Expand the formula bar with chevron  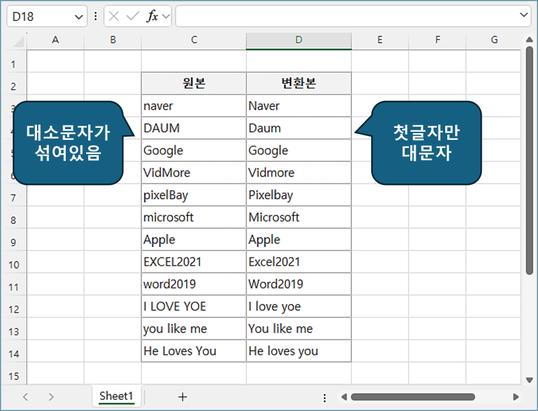click(x=524, y=15)
